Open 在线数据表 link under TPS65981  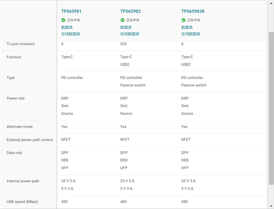tap(70, 34)
